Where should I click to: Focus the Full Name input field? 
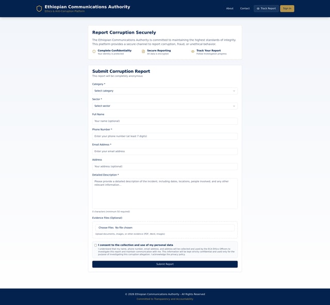[x=164, y=121]
